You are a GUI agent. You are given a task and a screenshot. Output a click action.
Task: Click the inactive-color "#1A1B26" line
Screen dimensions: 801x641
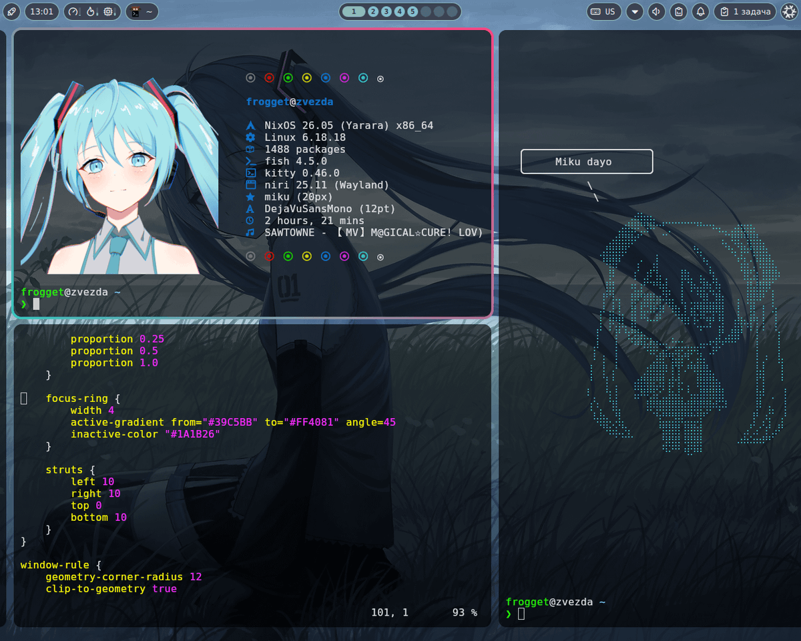[146, 435]
